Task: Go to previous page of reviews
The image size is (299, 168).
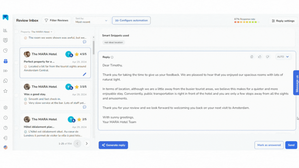Action: click(77, 144)
